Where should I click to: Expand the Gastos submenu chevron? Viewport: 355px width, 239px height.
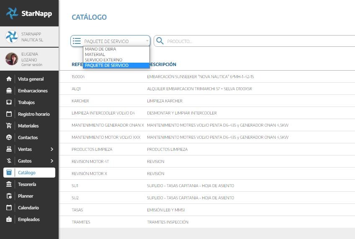tap(52, 161)
